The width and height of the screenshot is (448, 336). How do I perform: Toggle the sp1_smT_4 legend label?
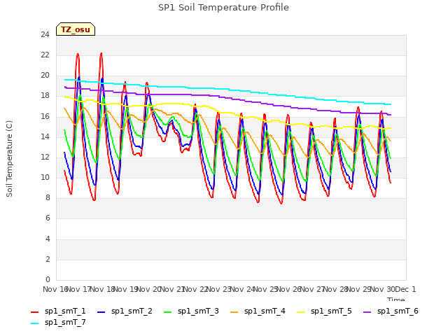(x=265, y=311)
